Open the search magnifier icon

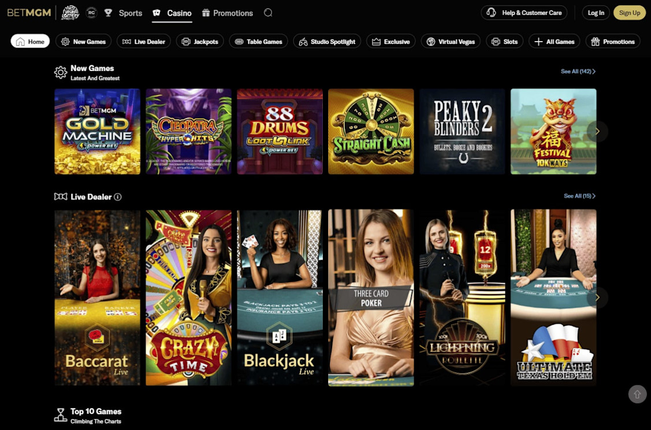point(268,13)
